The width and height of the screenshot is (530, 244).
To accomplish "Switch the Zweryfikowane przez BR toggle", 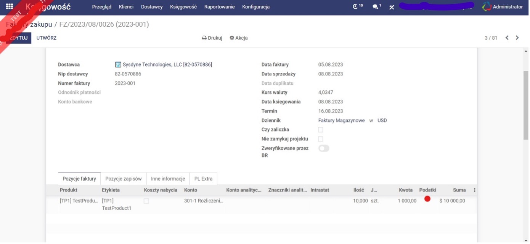I will [x=324, y=148].
